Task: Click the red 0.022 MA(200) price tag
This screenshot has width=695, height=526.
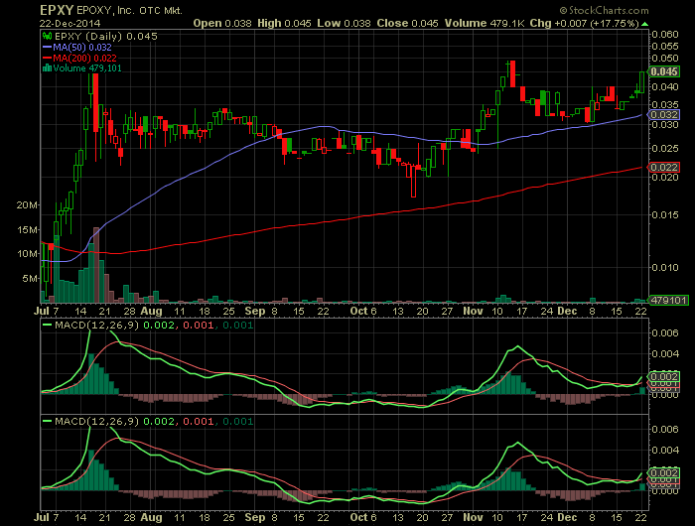Action: (x=663, y=167)
